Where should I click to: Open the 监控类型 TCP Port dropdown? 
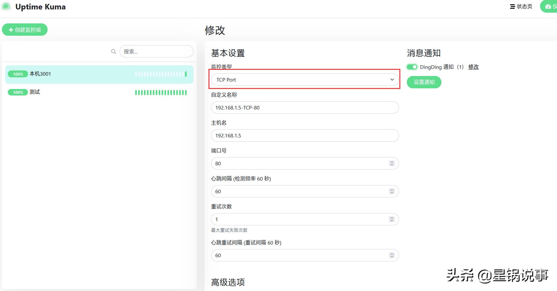305,80
